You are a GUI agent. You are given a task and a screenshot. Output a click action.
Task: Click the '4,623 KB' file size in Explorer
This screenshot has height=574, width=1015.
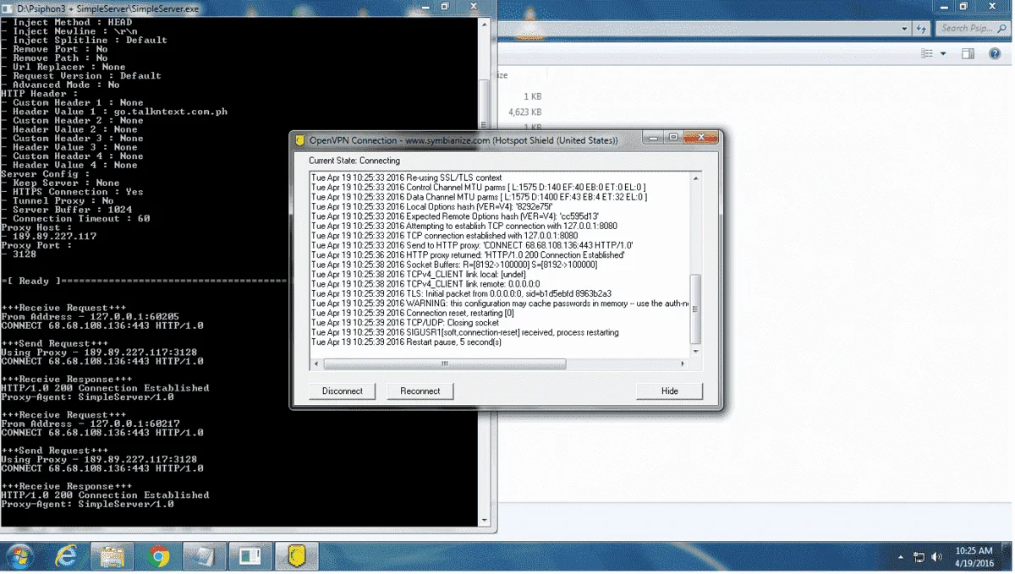click(x=525, y=112)
